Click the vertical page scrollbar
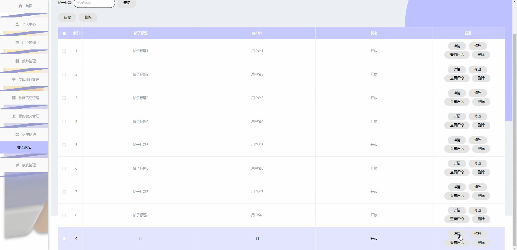Viewport: 517px width, 250px height. (515, 140)
